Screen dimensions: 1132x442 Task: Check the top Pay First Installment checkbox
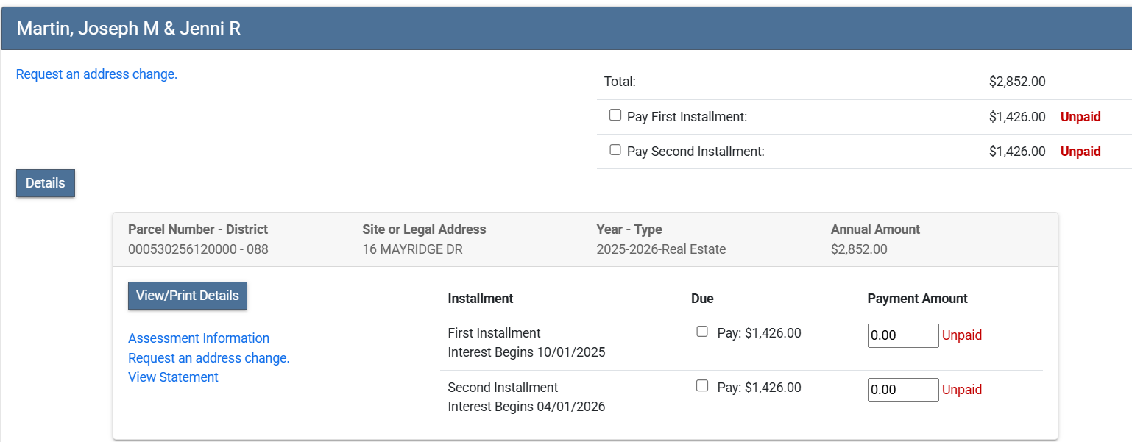(x=615, y=115)
